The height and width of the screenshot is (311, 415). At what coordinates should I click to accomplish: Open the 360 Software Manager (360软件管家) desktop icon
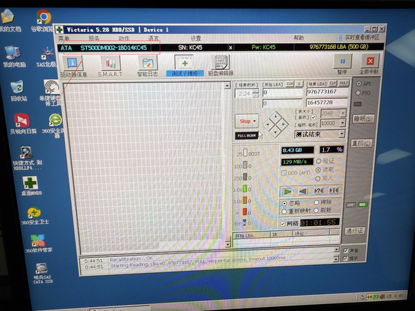pos(37,240)
